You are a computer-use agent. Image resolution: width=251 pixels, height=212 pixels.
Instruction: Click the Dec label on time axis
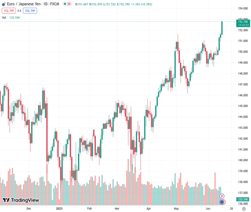[x=29, y=208]
